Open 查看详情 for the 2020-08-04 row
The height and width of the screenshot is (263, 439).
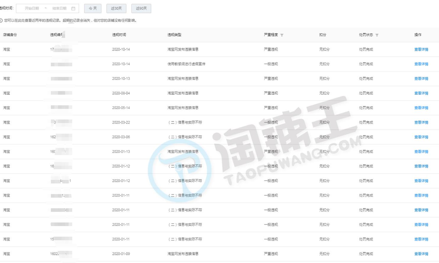(421, 93)
